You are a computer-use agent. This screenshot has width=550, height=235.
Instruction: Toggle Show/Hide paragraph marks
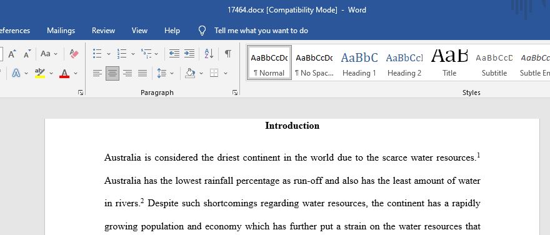tap(228, 54)
